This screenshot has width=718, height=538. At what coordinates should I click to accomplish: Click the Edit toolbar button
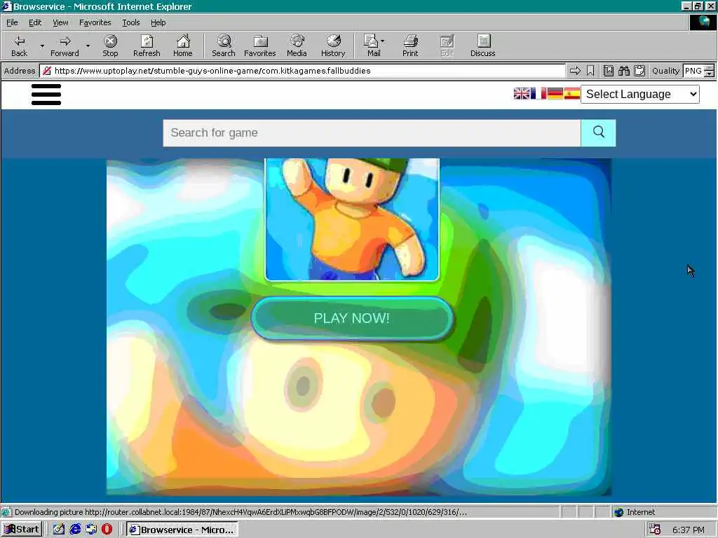tap(447, 46)
